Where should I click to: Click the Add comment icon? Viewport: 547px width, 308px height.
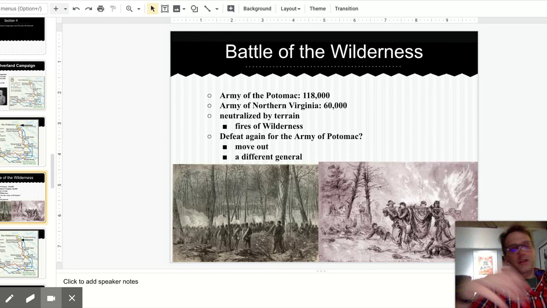coord(231,9)
